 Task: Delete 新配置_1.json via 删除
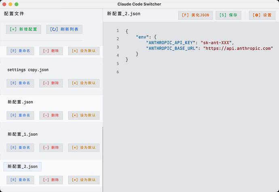pos(51,147)
